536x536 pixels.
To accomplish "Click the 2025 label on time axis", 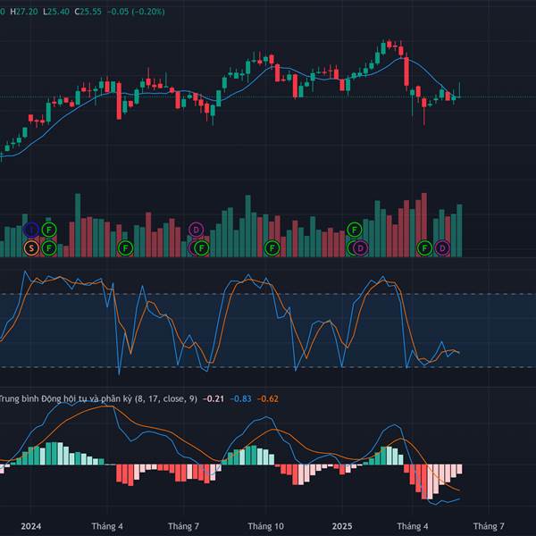I will pyautogui.click(x=342, y=526).
